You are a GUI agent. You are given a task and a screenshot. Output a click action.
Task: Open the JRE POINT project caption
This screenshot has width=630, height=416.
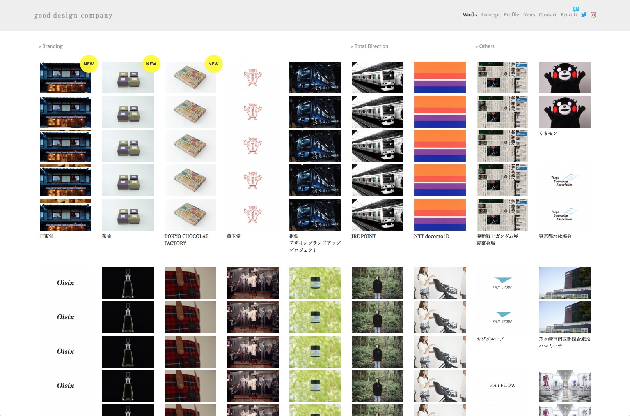364,236
